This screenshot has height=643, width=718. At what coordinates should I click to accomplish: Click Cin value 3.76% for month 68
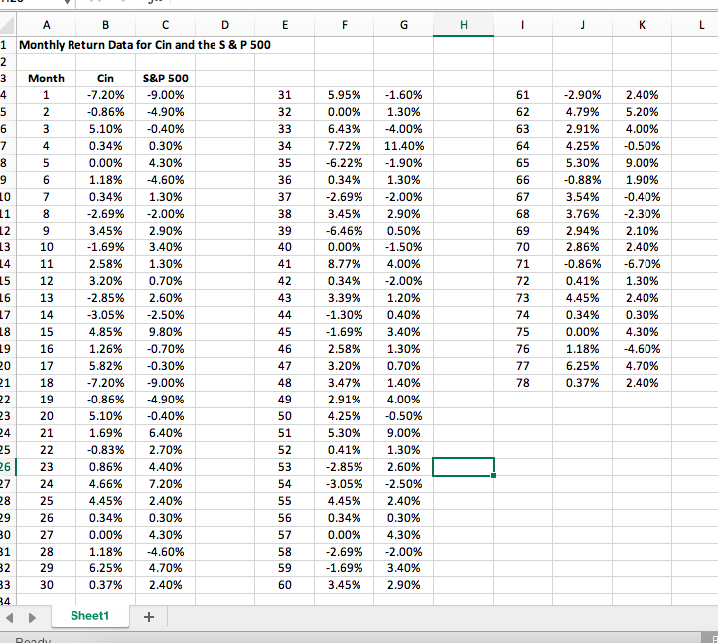(x=583, y=214)
